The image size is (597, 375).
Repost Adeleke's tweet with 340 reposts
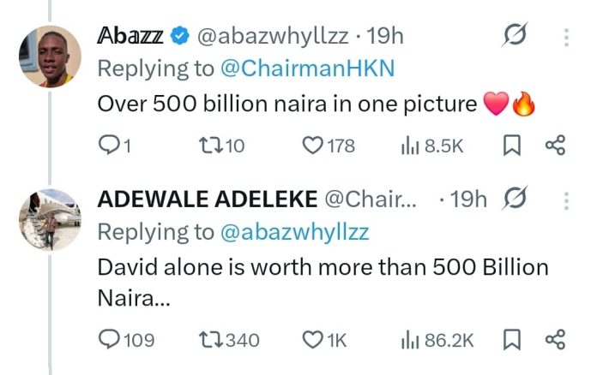pyautogui.click(x=208, y=340)
